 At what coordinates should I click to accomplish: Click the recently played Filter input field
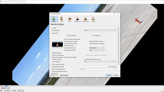click(100, 69)
